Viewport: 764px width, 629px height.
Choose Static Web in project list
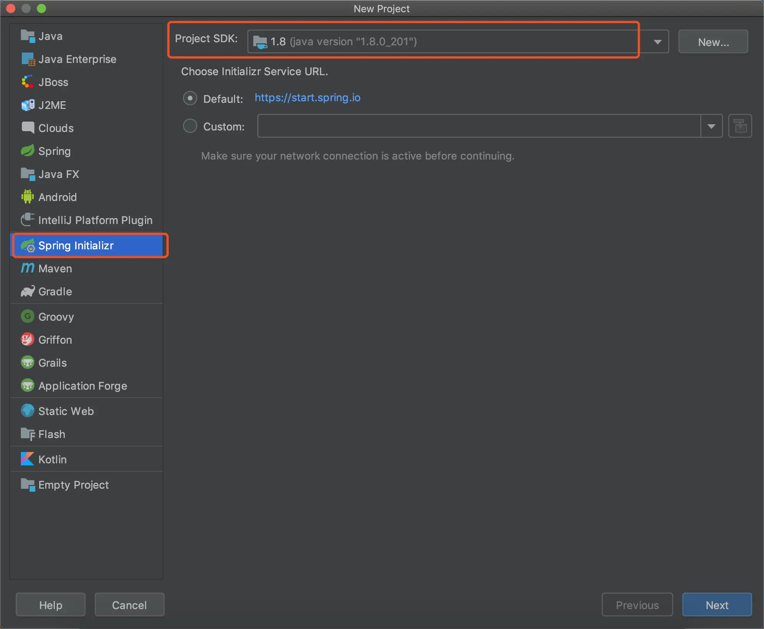(66, 411)
